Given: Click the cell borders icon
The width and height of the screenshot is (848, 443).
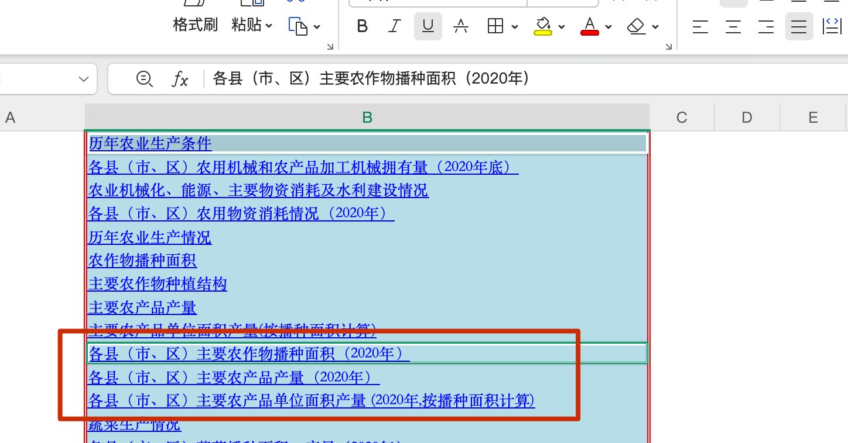Looking at the screenshot, I should 495,26.
